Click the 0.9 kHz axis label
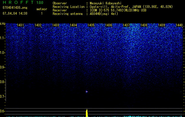 2,67
